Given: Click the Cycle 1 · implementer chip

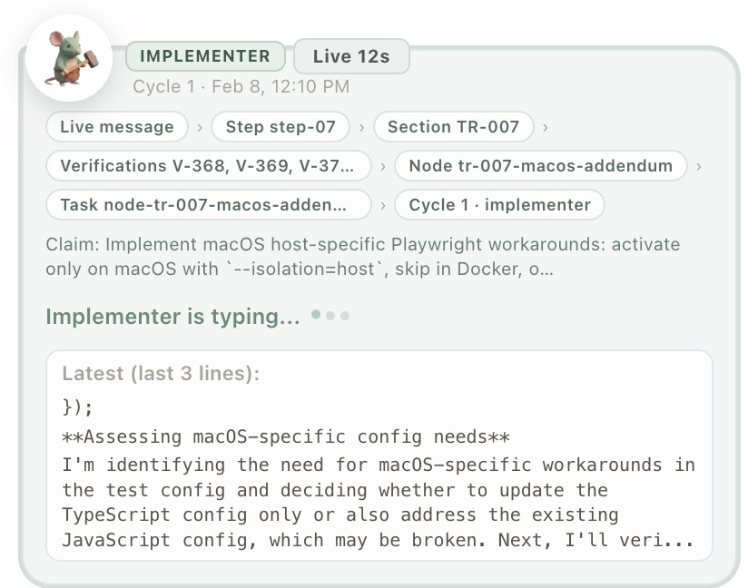Looking at the screenshot, I should click(x=499, y=205).
